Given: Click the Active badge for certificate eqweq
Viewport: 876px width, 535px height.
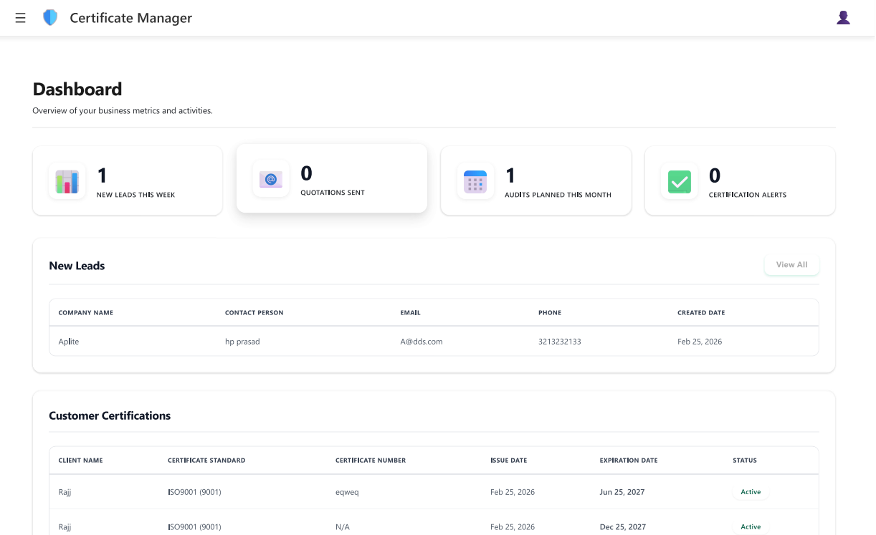Looking at the screenshot, I should (751, 492).
